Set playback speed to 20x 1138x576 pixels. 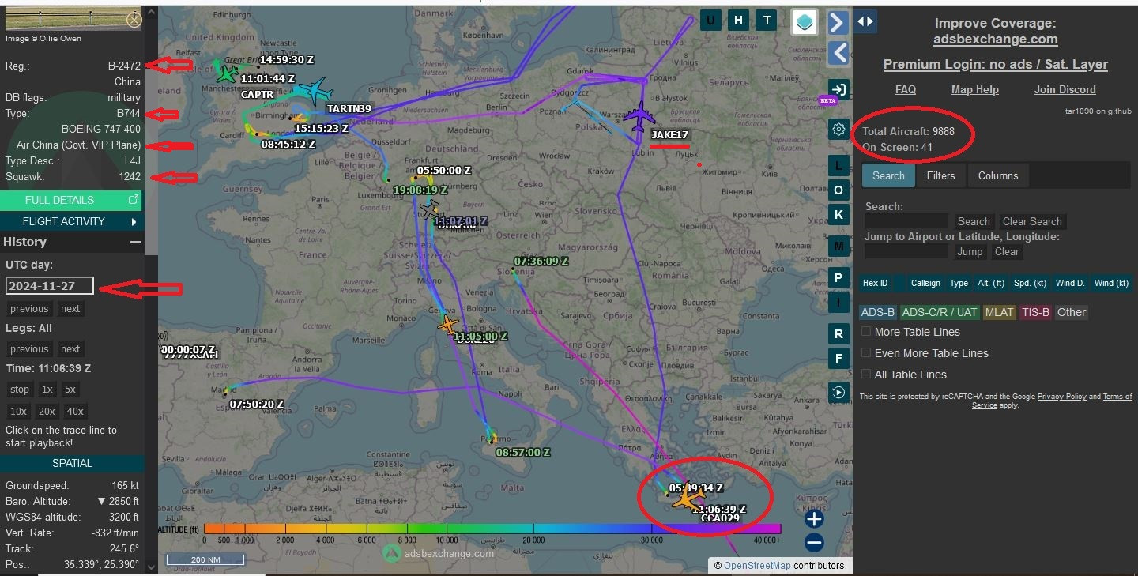pos(47,412)
